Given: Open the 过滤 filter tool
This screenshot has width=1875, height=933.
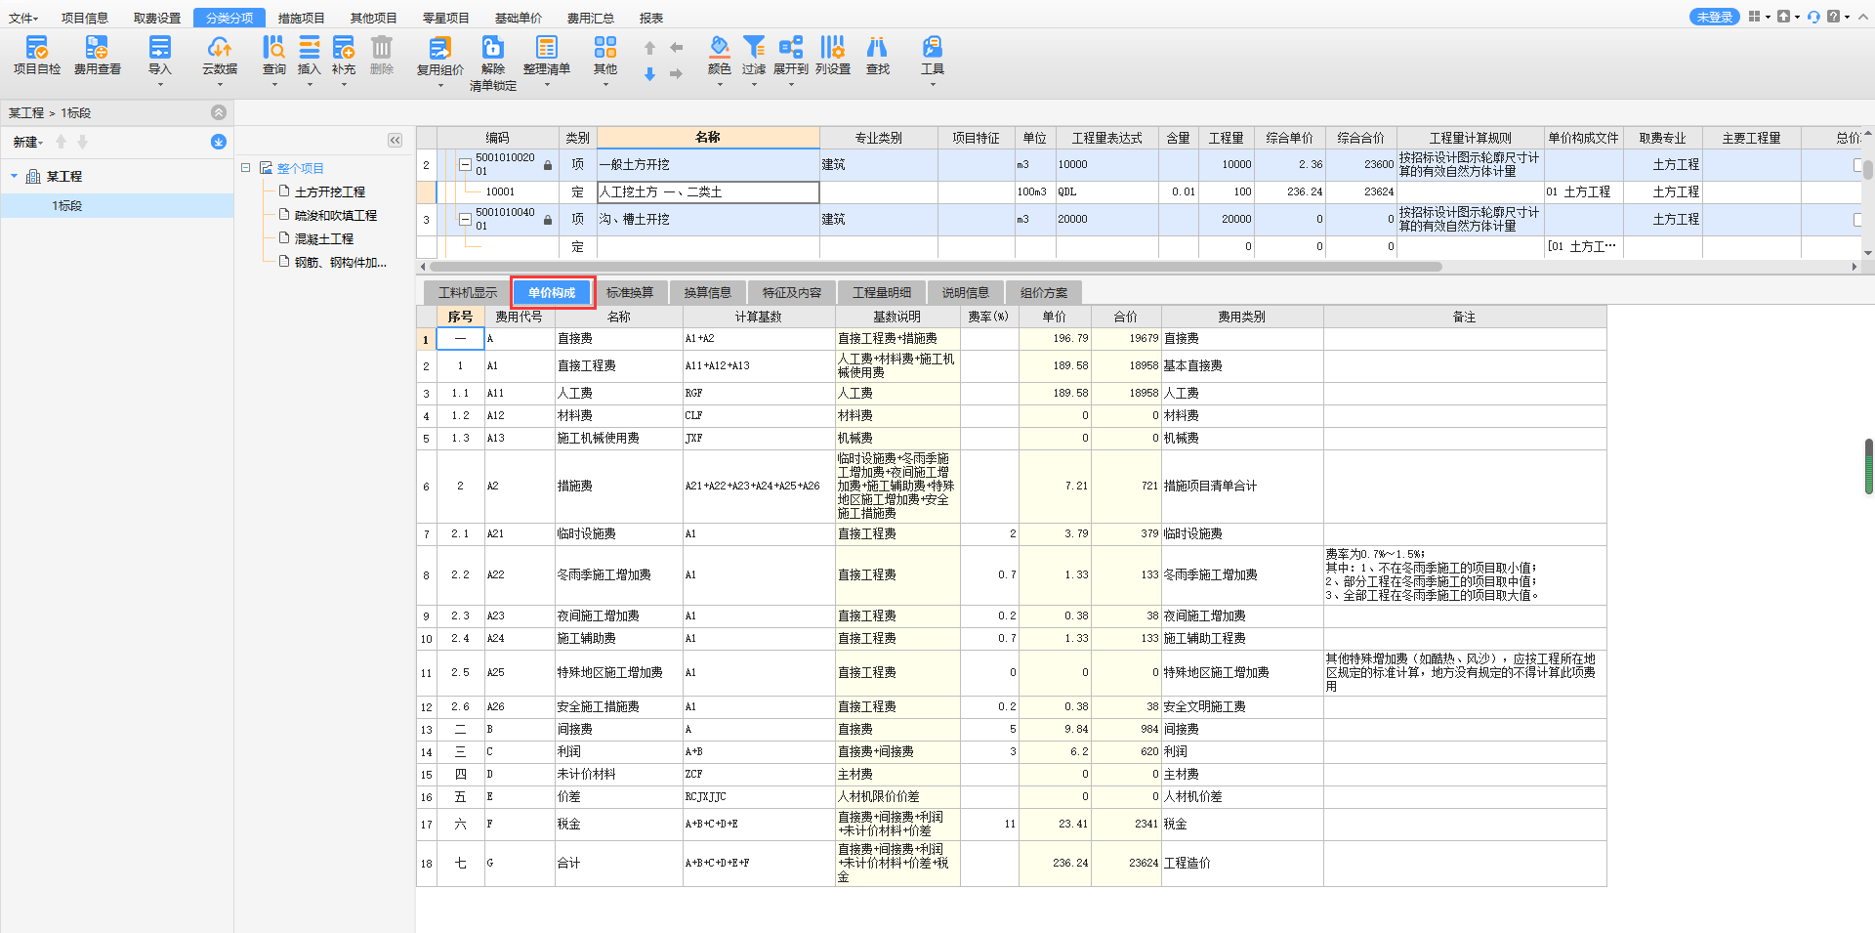Looking at the screenshot, I should (754, 48).
